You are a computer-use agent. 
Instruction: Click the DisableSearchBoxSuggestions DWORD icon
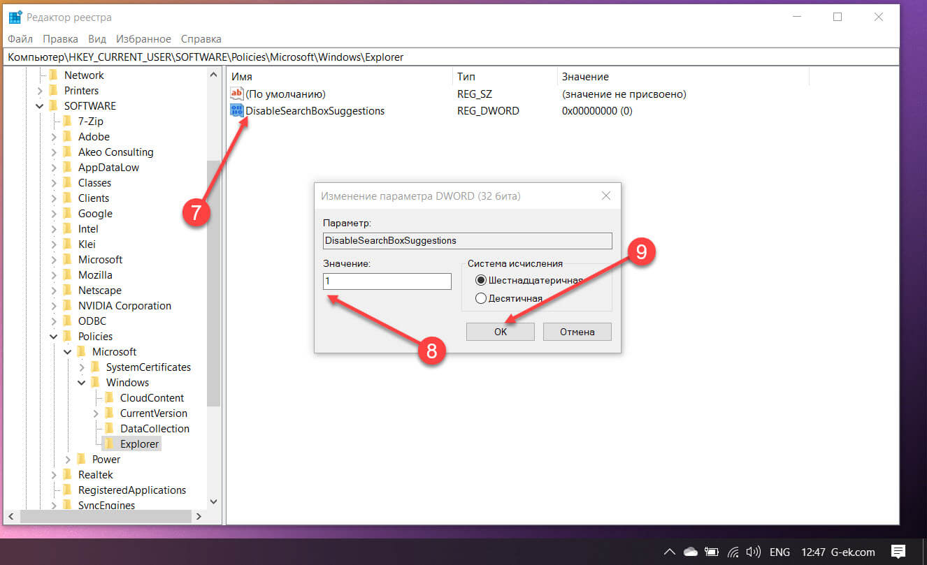coord(236,110)
